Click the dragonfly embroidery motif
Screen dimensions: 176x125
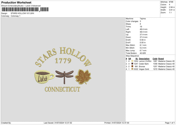(65, 77)
